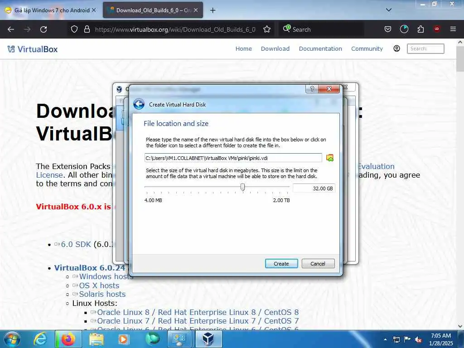Click the VirtualBox logo on the website
Image resolution: width=464 pixels, height=348 pixels.
click(33, 49)
